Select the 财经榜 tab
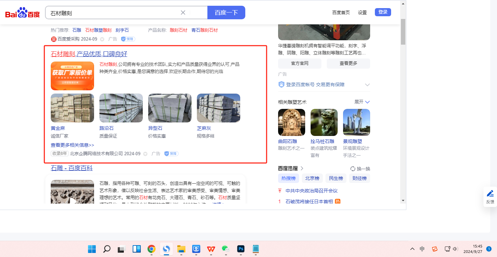This screenshot has height=257, width=497. [x=359, y=178]
